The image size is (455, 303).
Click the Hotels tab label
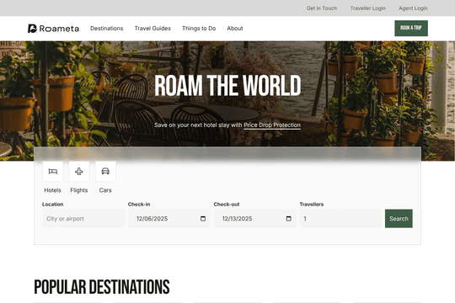tap(52, 190)
